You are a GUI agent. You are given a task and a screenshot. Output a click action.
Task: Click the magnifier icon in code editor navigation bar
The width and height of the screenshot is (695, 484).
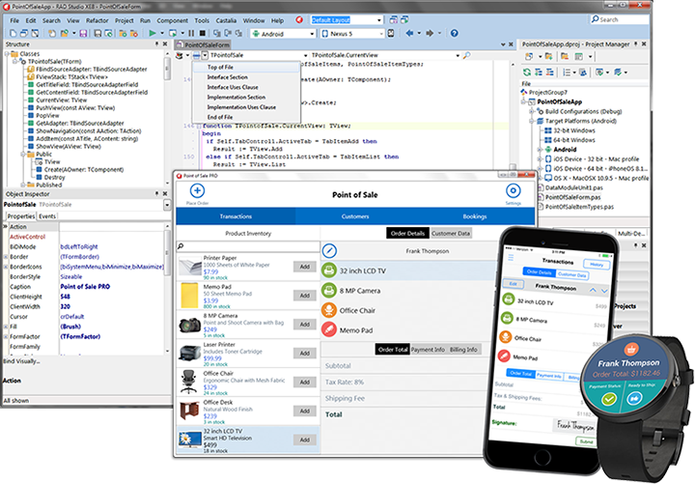467,55
